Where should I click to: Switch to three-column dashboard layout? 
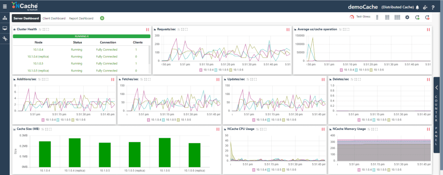[x=397, y=17]
